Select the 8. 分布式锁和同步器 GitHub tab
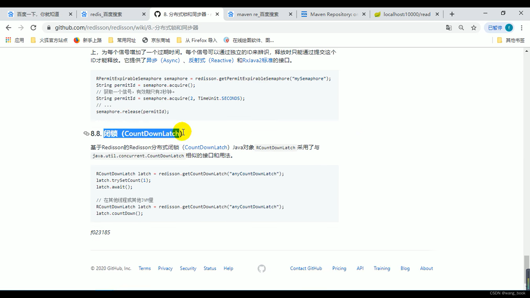This screenshot has width=530, height=298. (x=187, y=14)
